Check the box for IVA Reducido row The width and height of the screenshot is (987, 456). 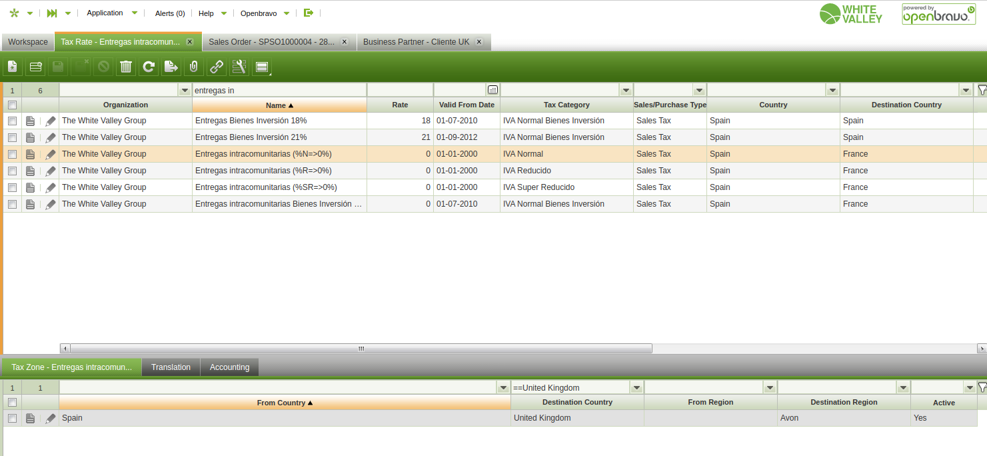[x=12, y=171]
